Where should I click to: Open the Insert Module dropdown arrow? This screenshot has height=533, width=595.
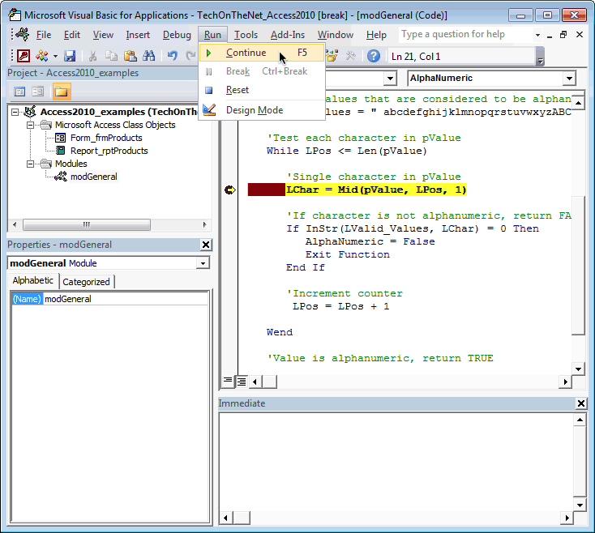pyautogui.click(x=55, y=57)
